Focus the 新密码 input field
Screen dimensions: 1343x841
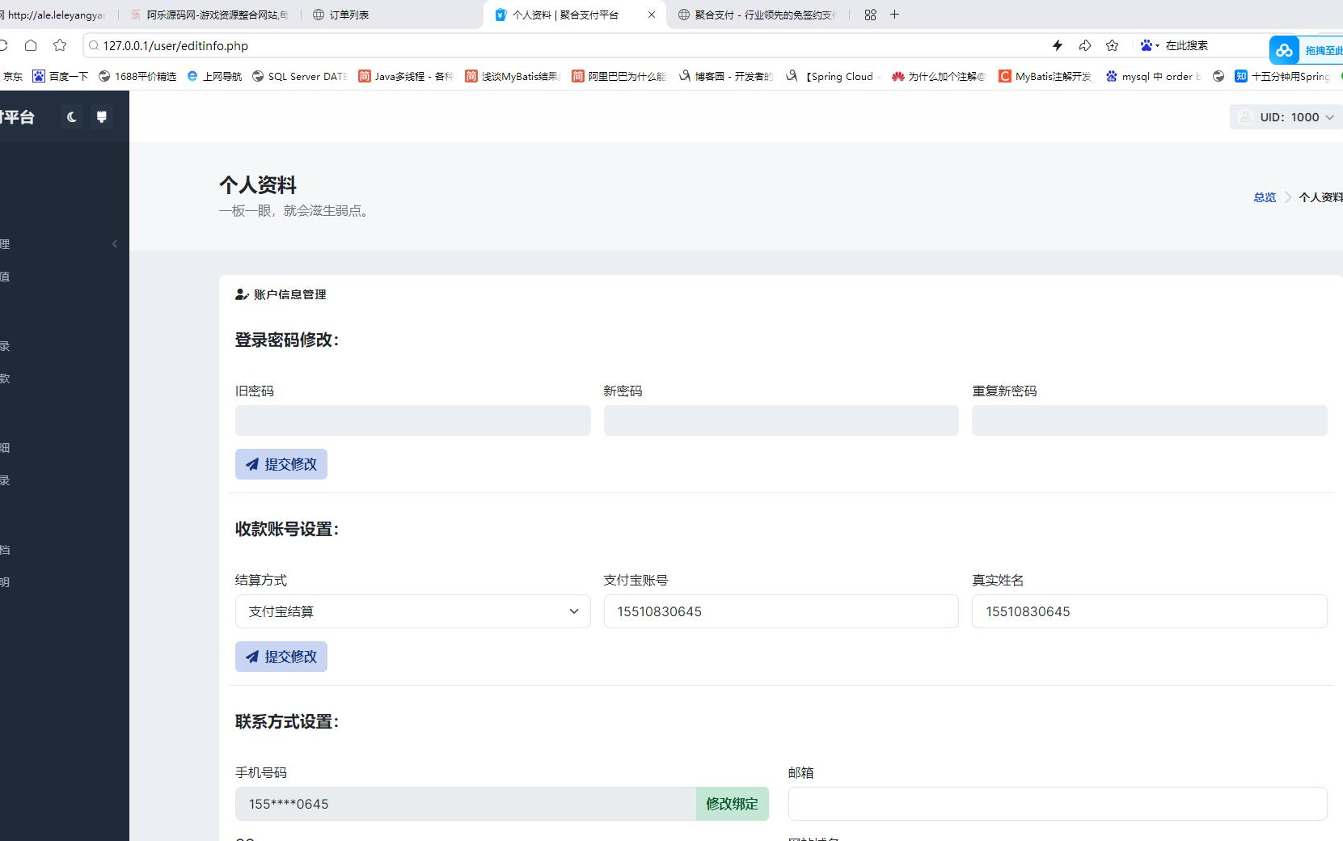point(781,420)
